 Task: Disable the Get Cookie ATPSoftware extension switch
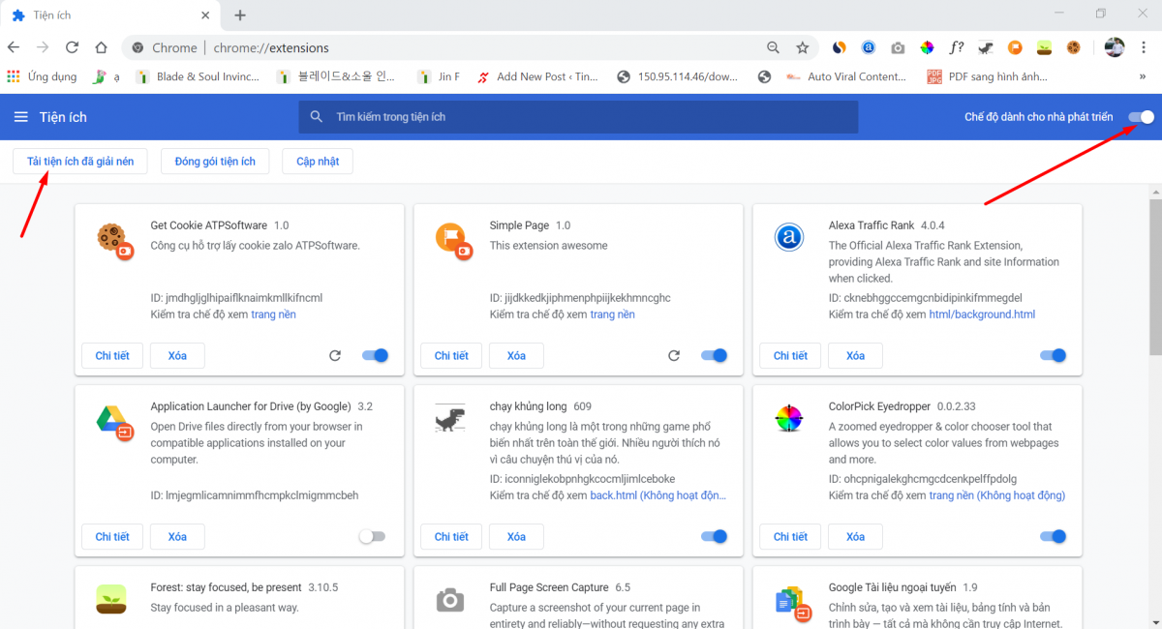point(375,356)
